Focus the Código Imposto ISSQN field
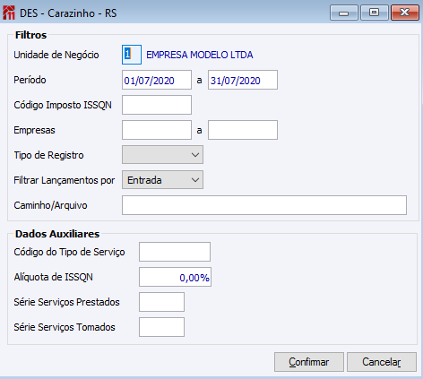423x379 pixels. point(157,105)
